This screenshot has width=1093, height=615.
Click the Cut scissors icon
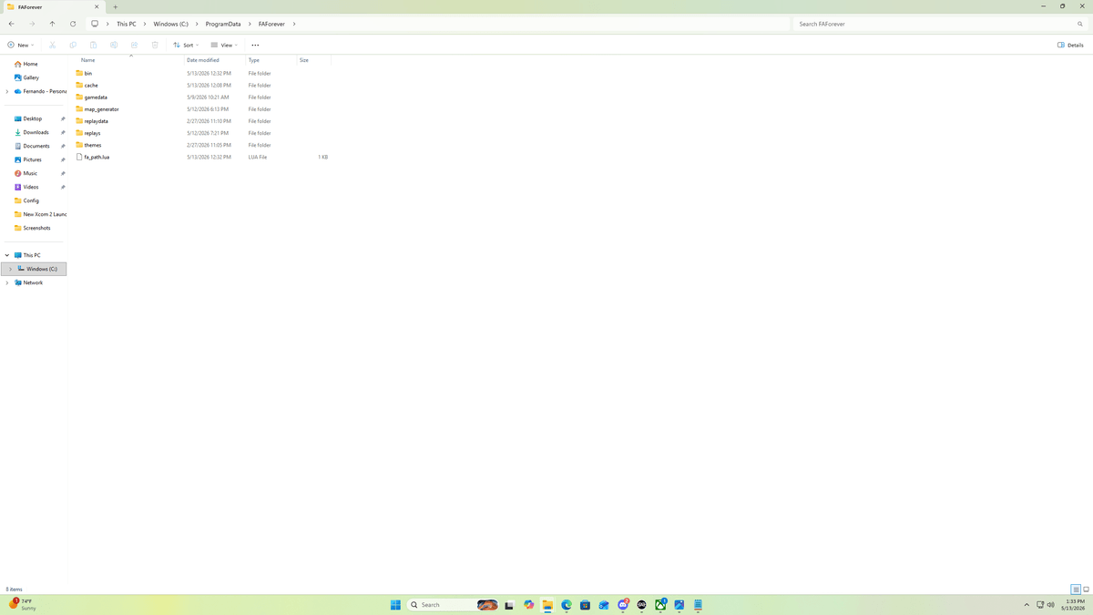(x=52, y=45)
